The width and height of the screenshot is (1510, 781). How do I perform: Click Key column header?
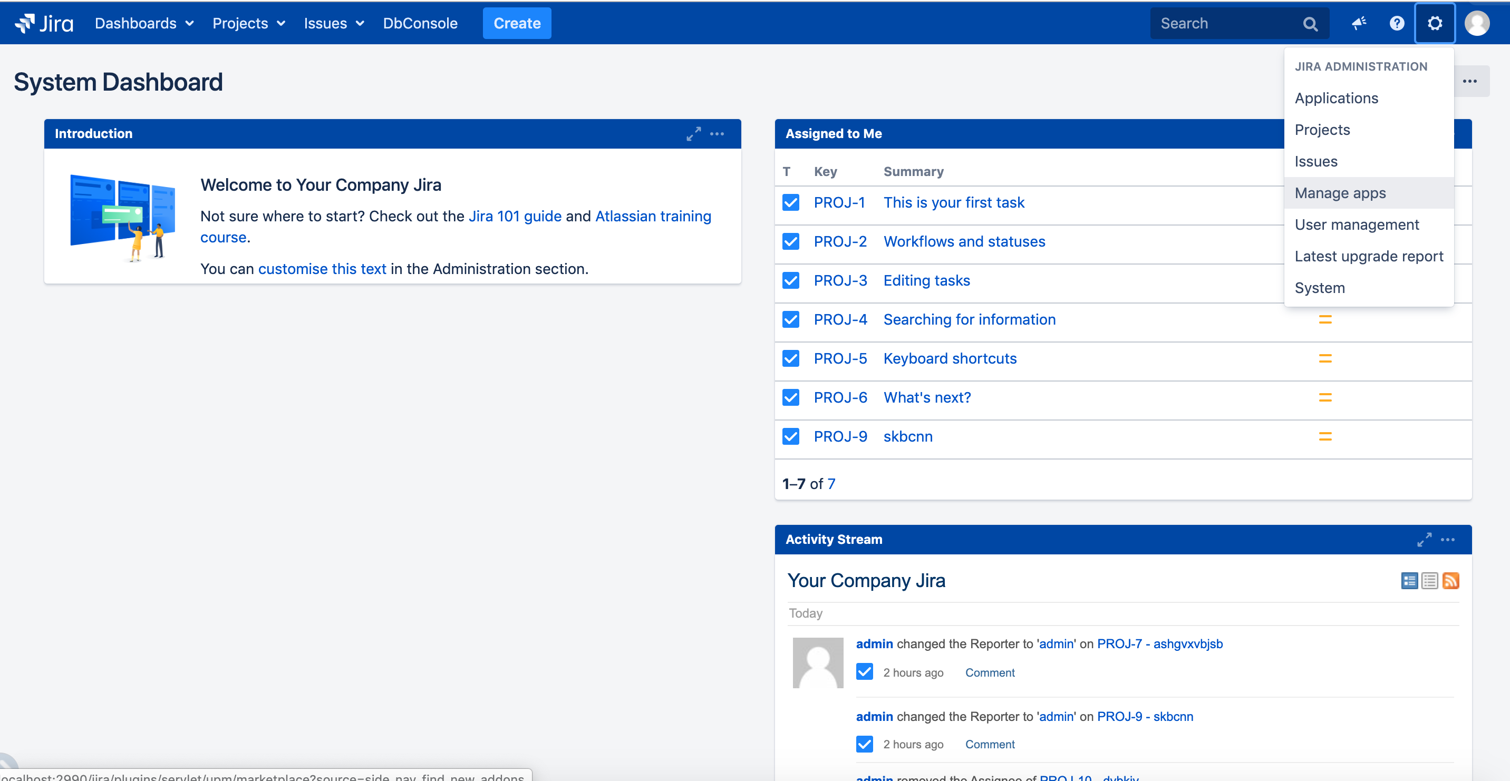825,172
